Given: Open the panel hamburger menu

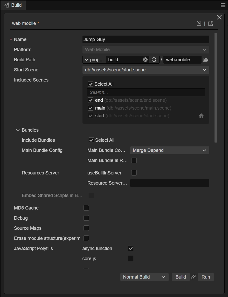Looking at the screenshot, I should tap(223, 5).
